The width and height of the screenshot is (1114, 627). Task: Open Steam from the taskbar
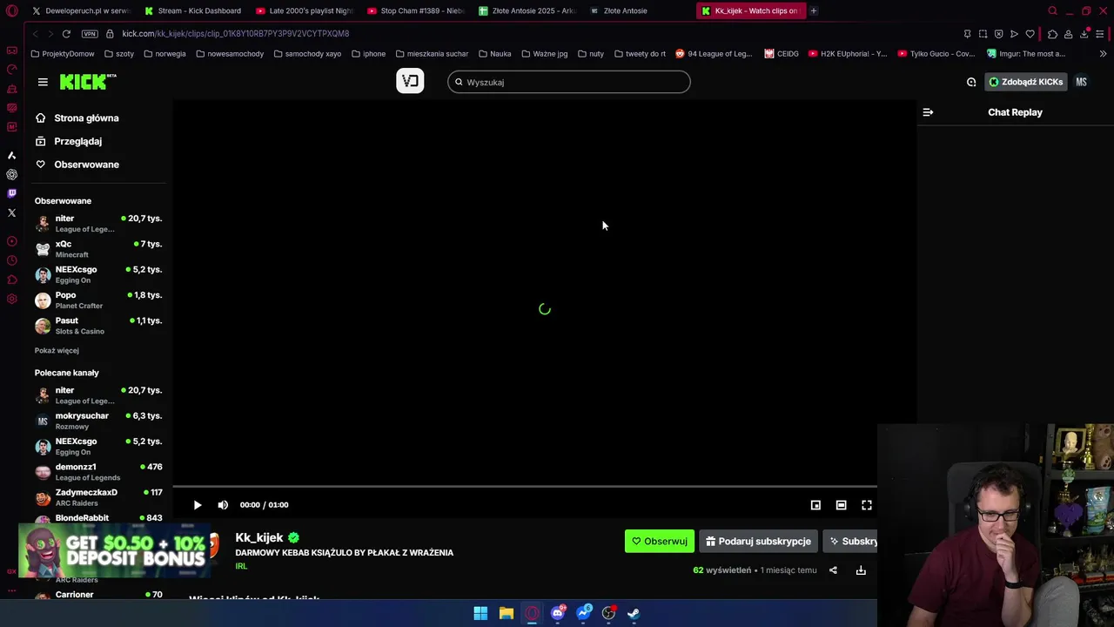click(634, 613)
